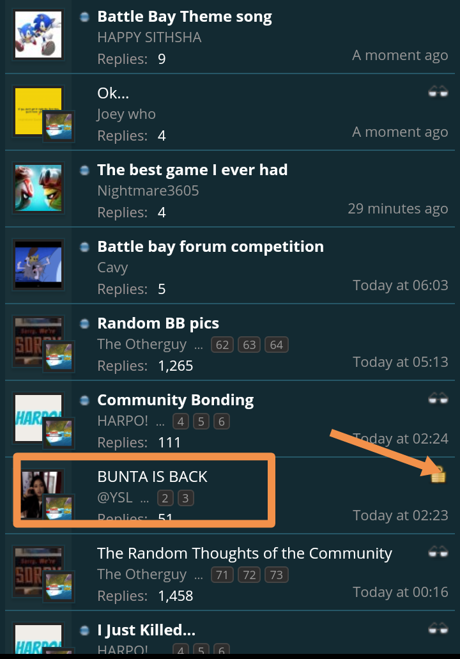Screen dimensions: 460x659
Task: Click the glasses icon on Random Thoughts thread
Action: (x=438, y=552)
